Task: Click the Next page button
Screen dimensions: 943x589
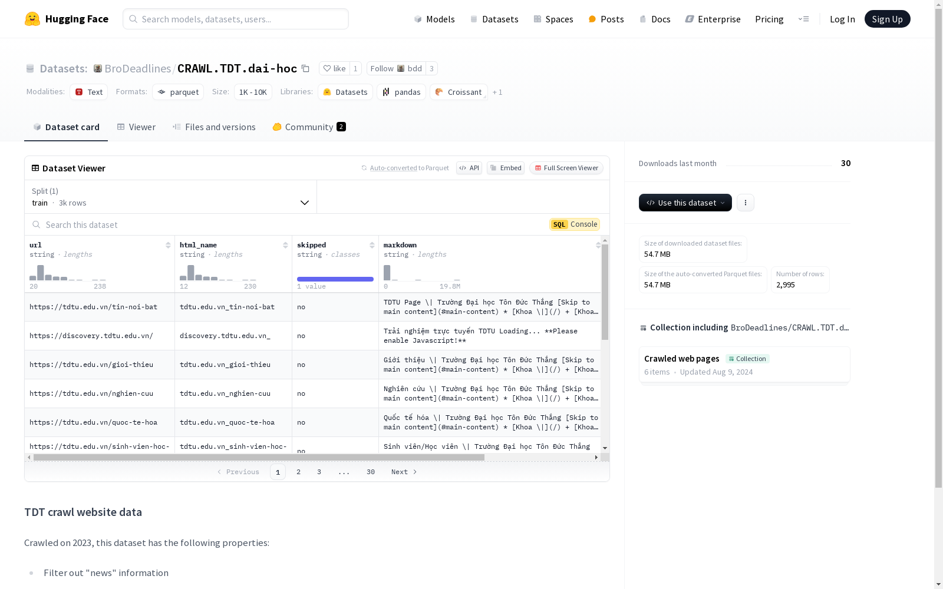Action: coord(404,472)
